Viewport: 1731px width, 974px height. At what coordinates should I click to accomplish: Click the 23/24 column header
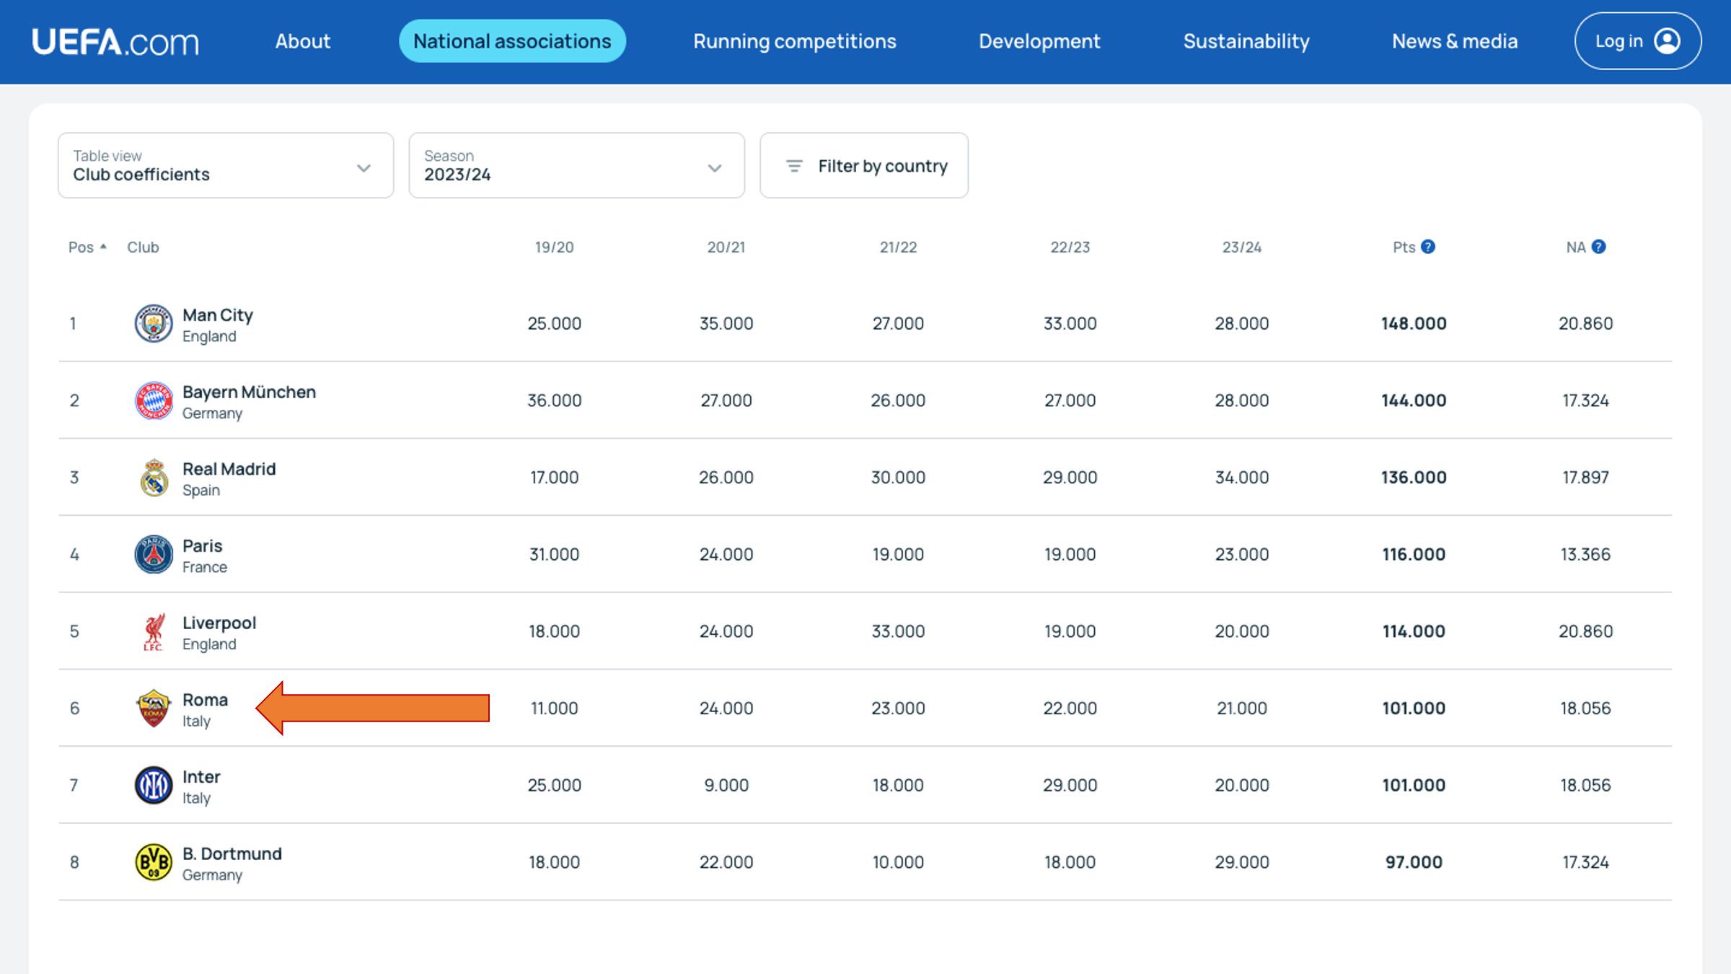coord(1242,247)
